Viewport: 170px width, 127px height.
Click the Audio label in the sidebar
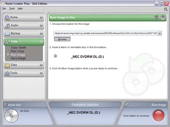14,25
